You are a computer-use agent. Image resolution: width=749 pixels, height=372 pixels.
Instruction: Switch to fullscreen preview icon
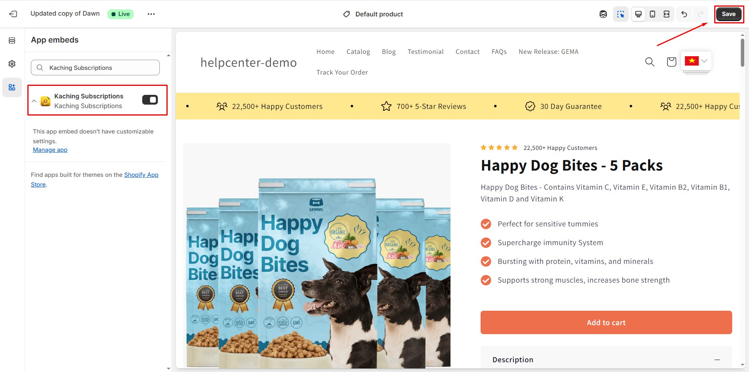(667, 14)
